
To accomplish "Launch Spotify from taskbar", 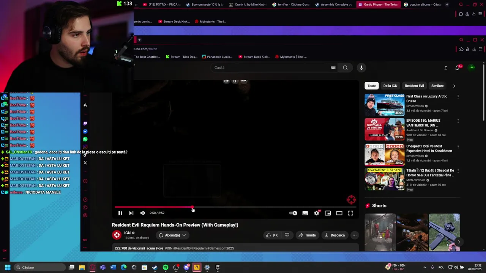I will [x=166, y=267].
